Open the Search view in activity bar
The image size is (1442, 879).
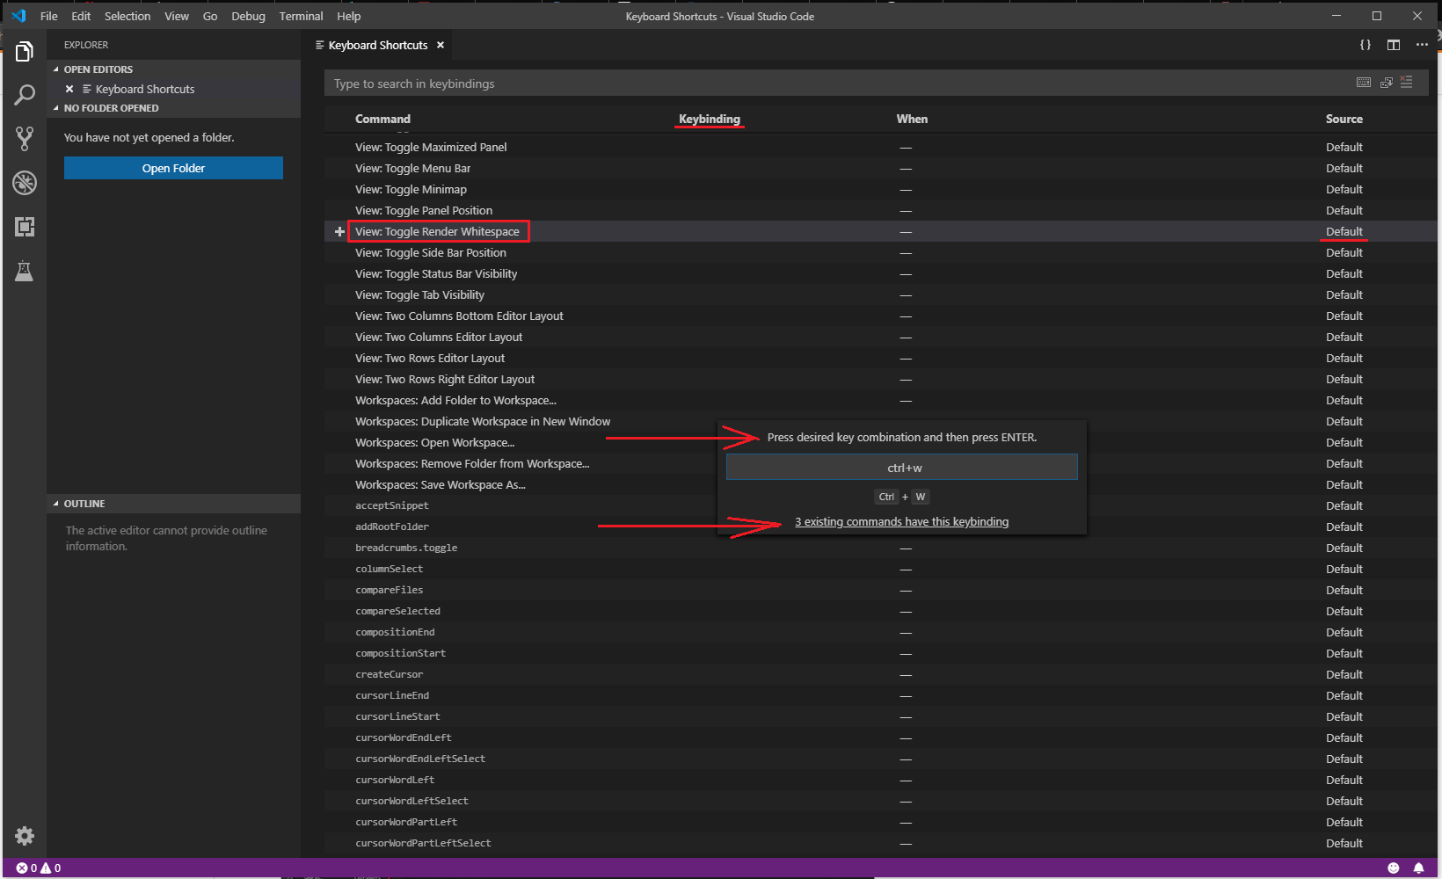coord(25,95)
